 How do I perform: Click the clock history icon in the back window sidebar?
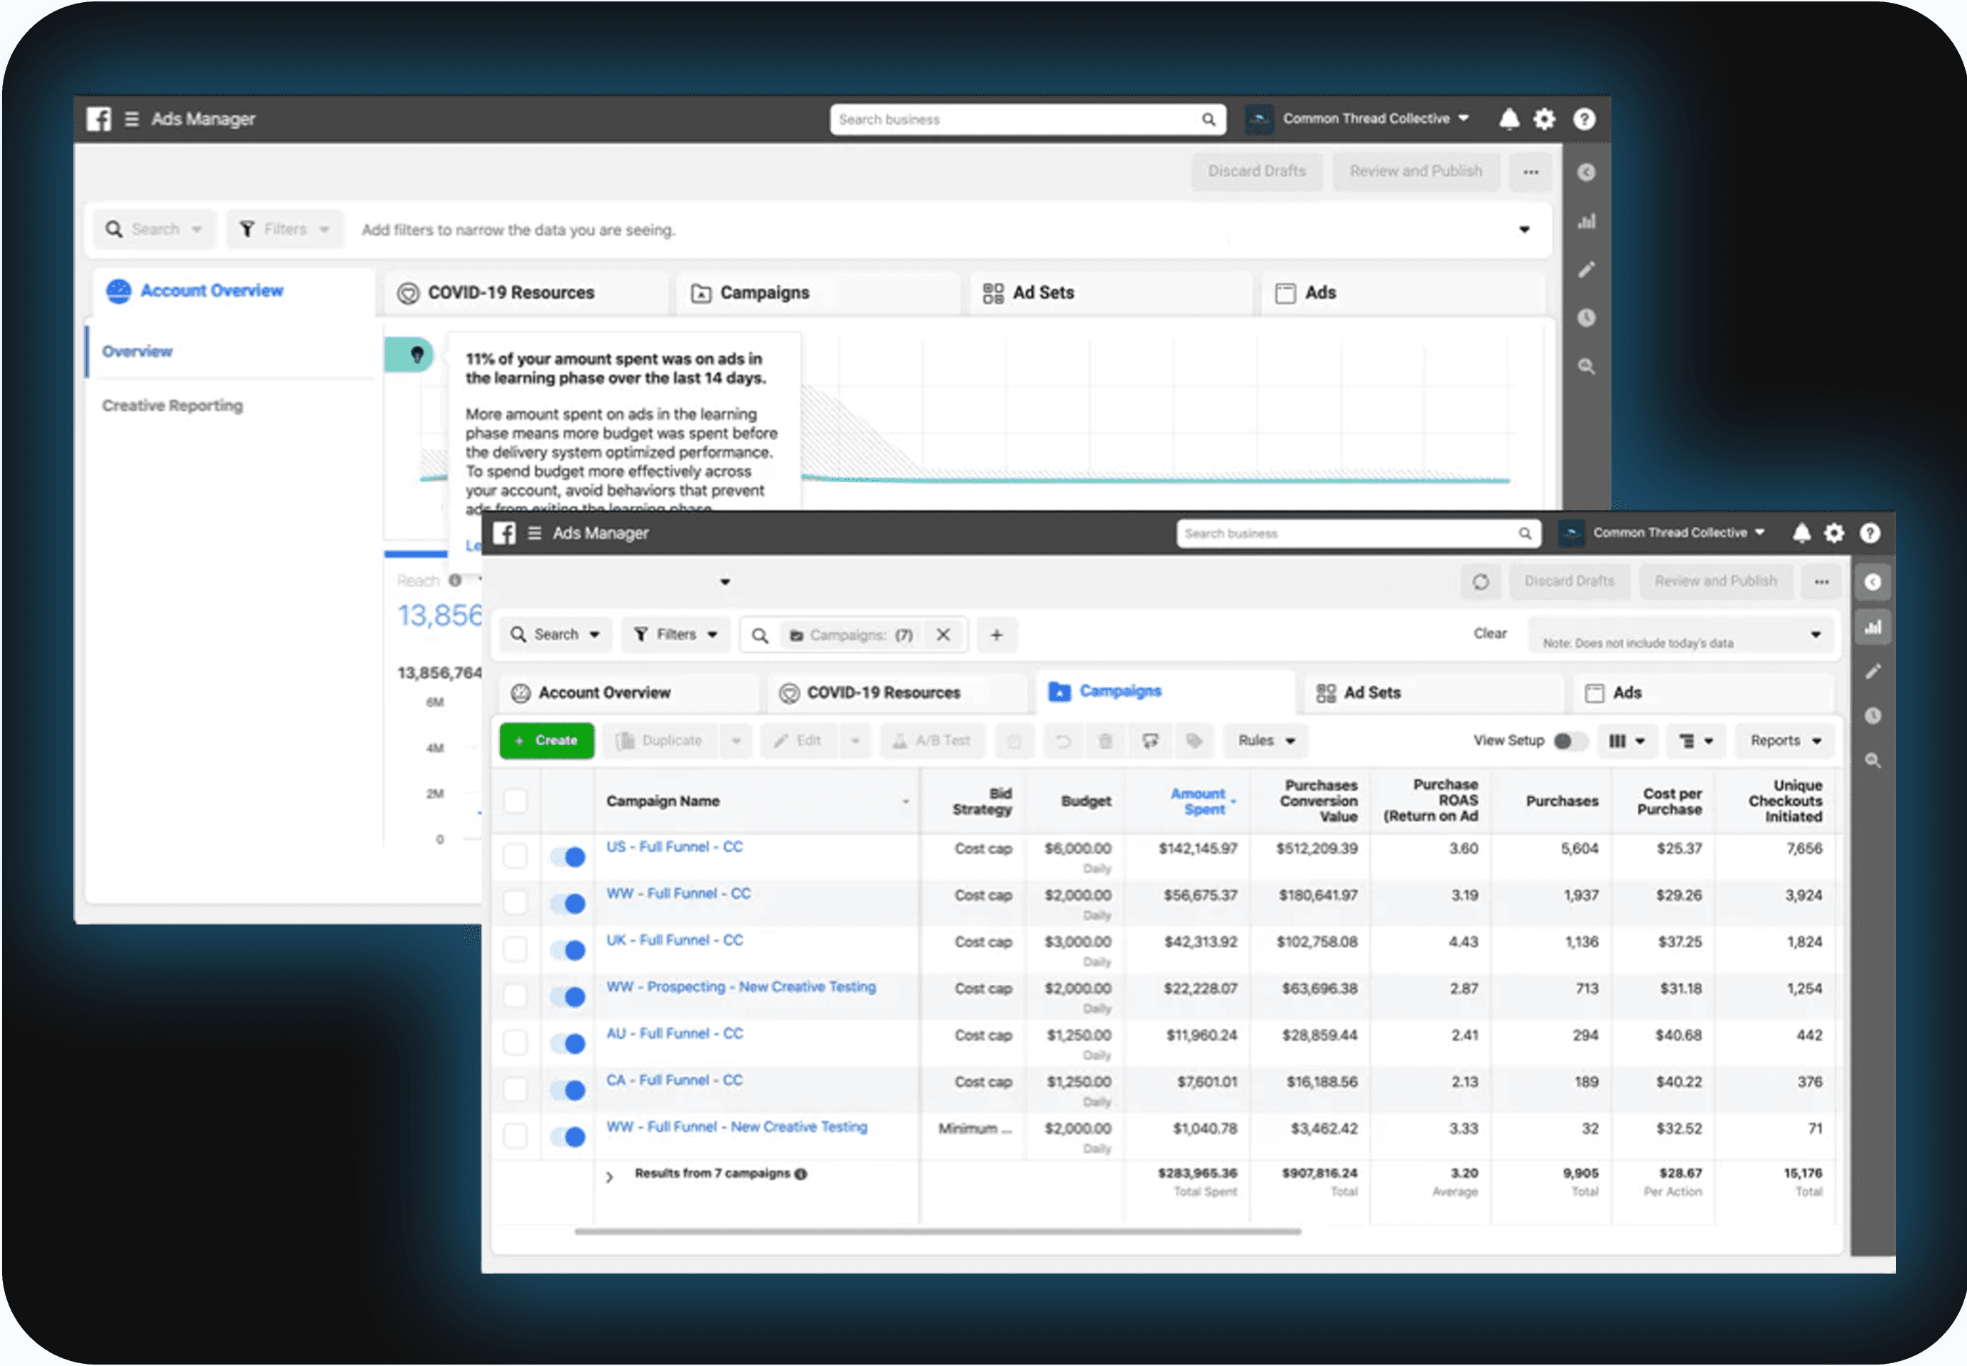click(x=1587, y=319)
